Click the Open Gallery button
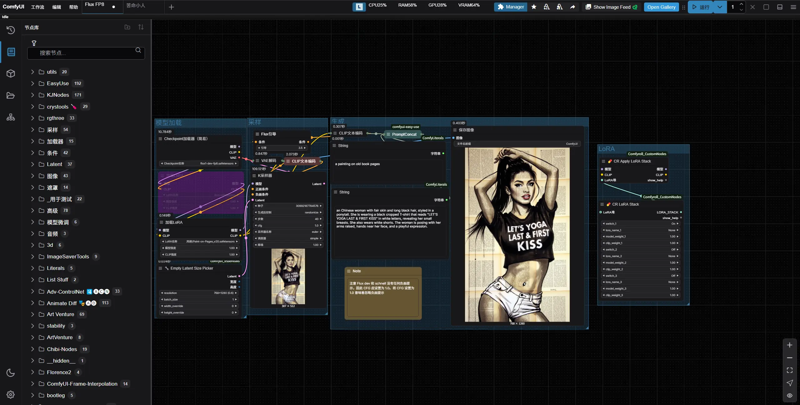The width and height of the screenshot is (800, 405). (661, 7)
